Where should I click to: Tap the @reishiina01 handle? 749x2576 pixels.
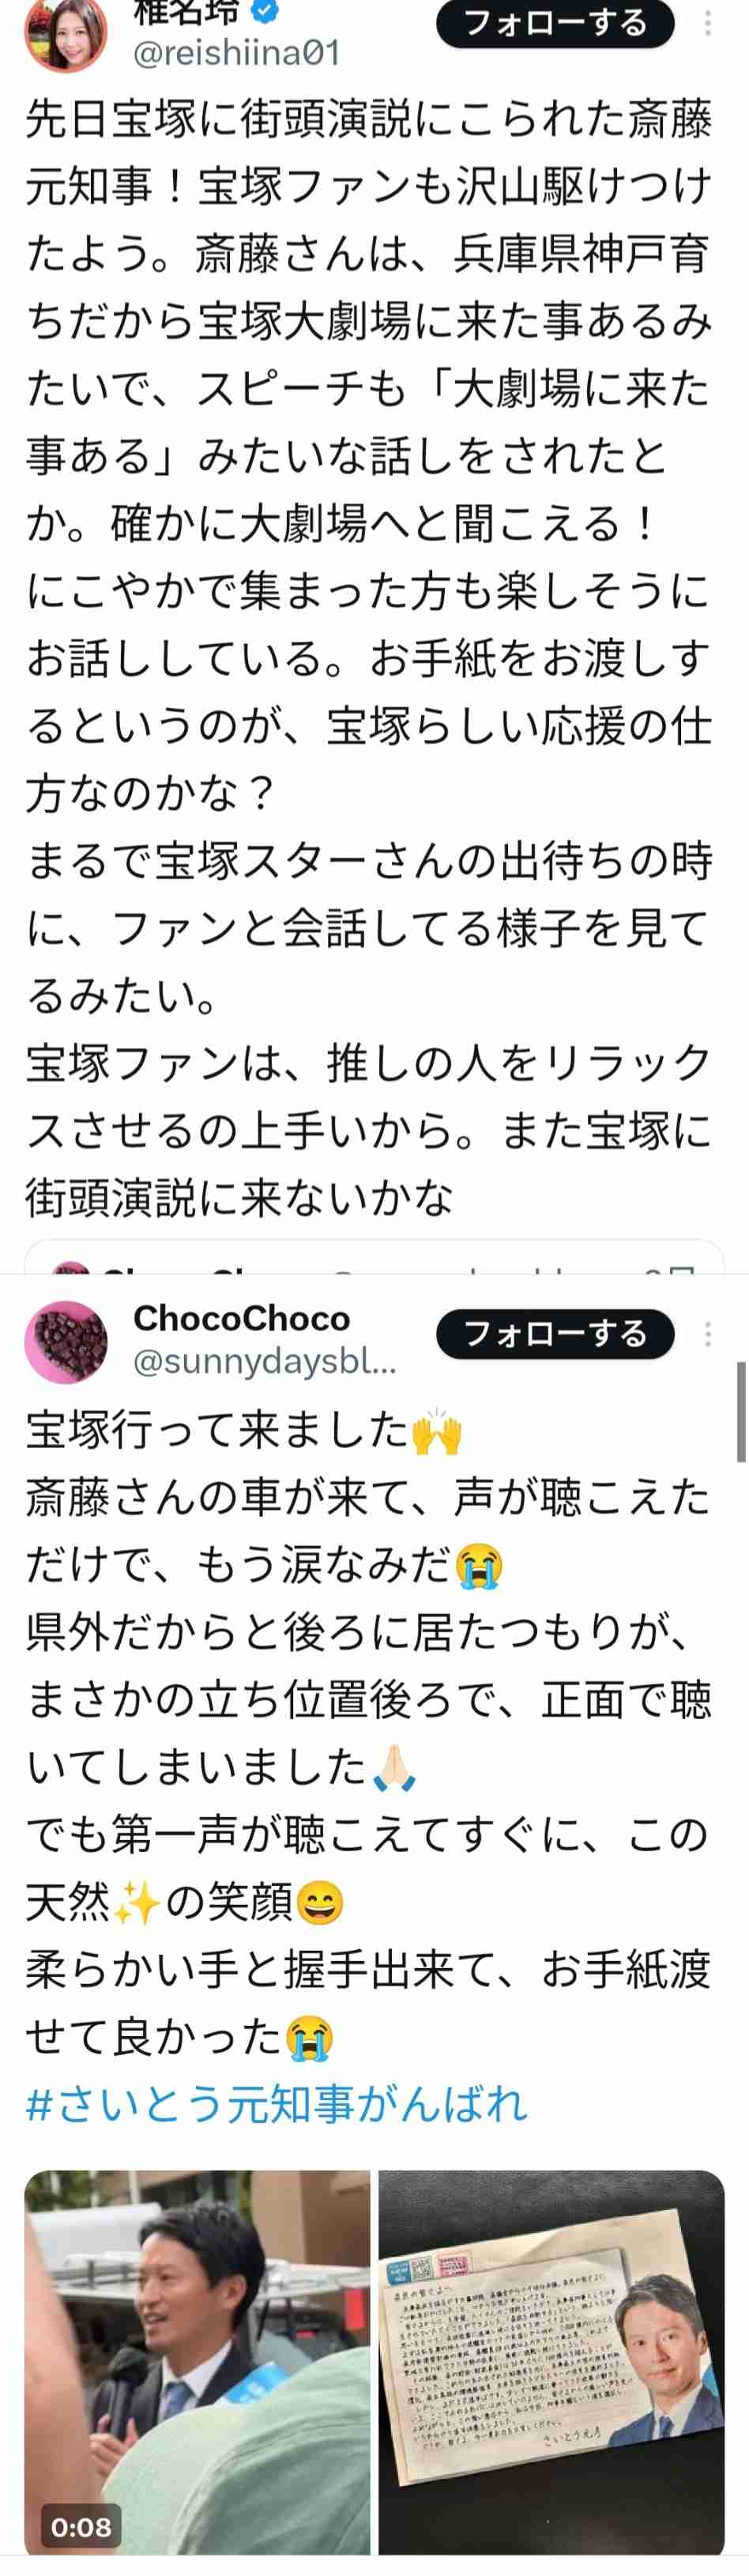[236, 53]
